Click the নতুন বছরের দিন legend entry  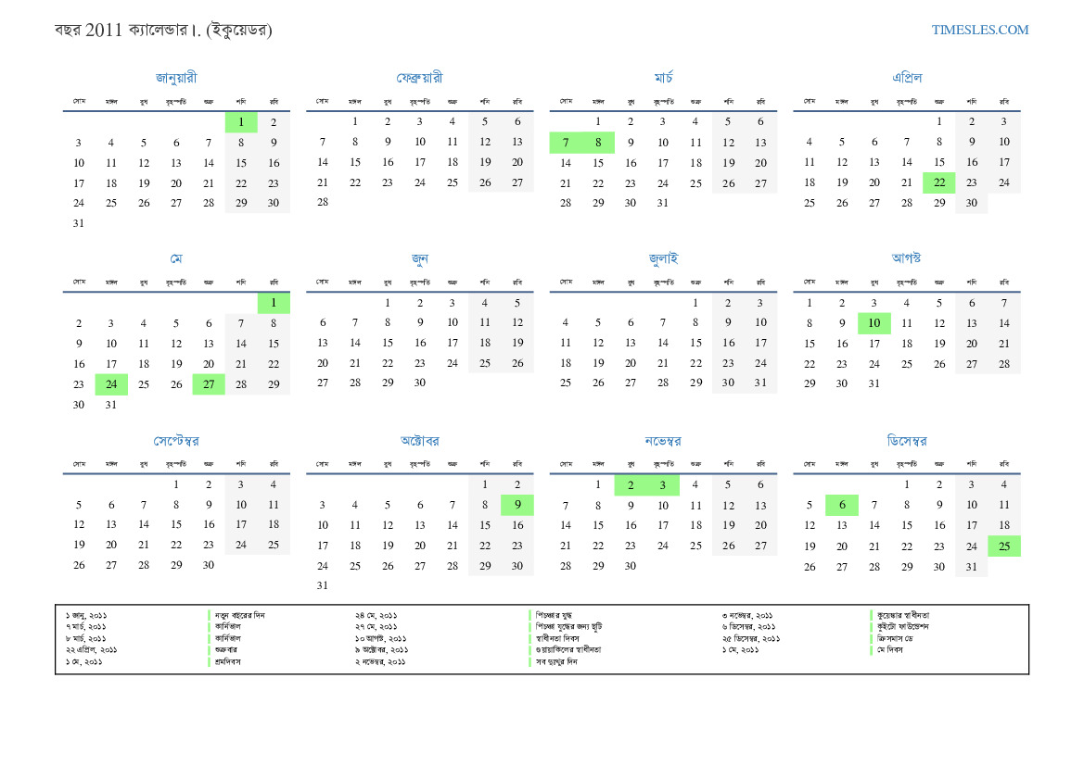tap(239, 615)
